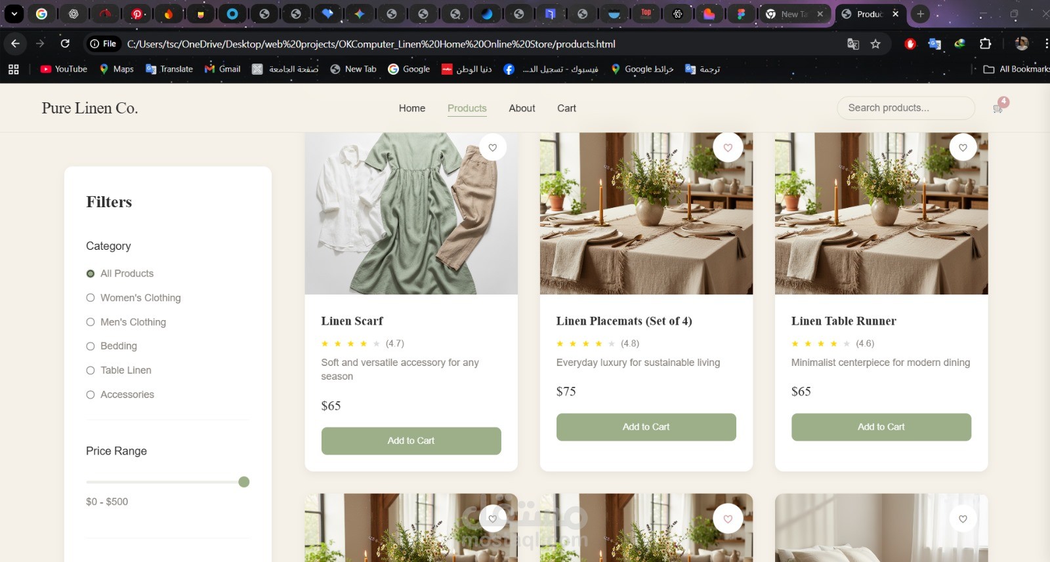Click the red adblock extension icon

(910, 44)
